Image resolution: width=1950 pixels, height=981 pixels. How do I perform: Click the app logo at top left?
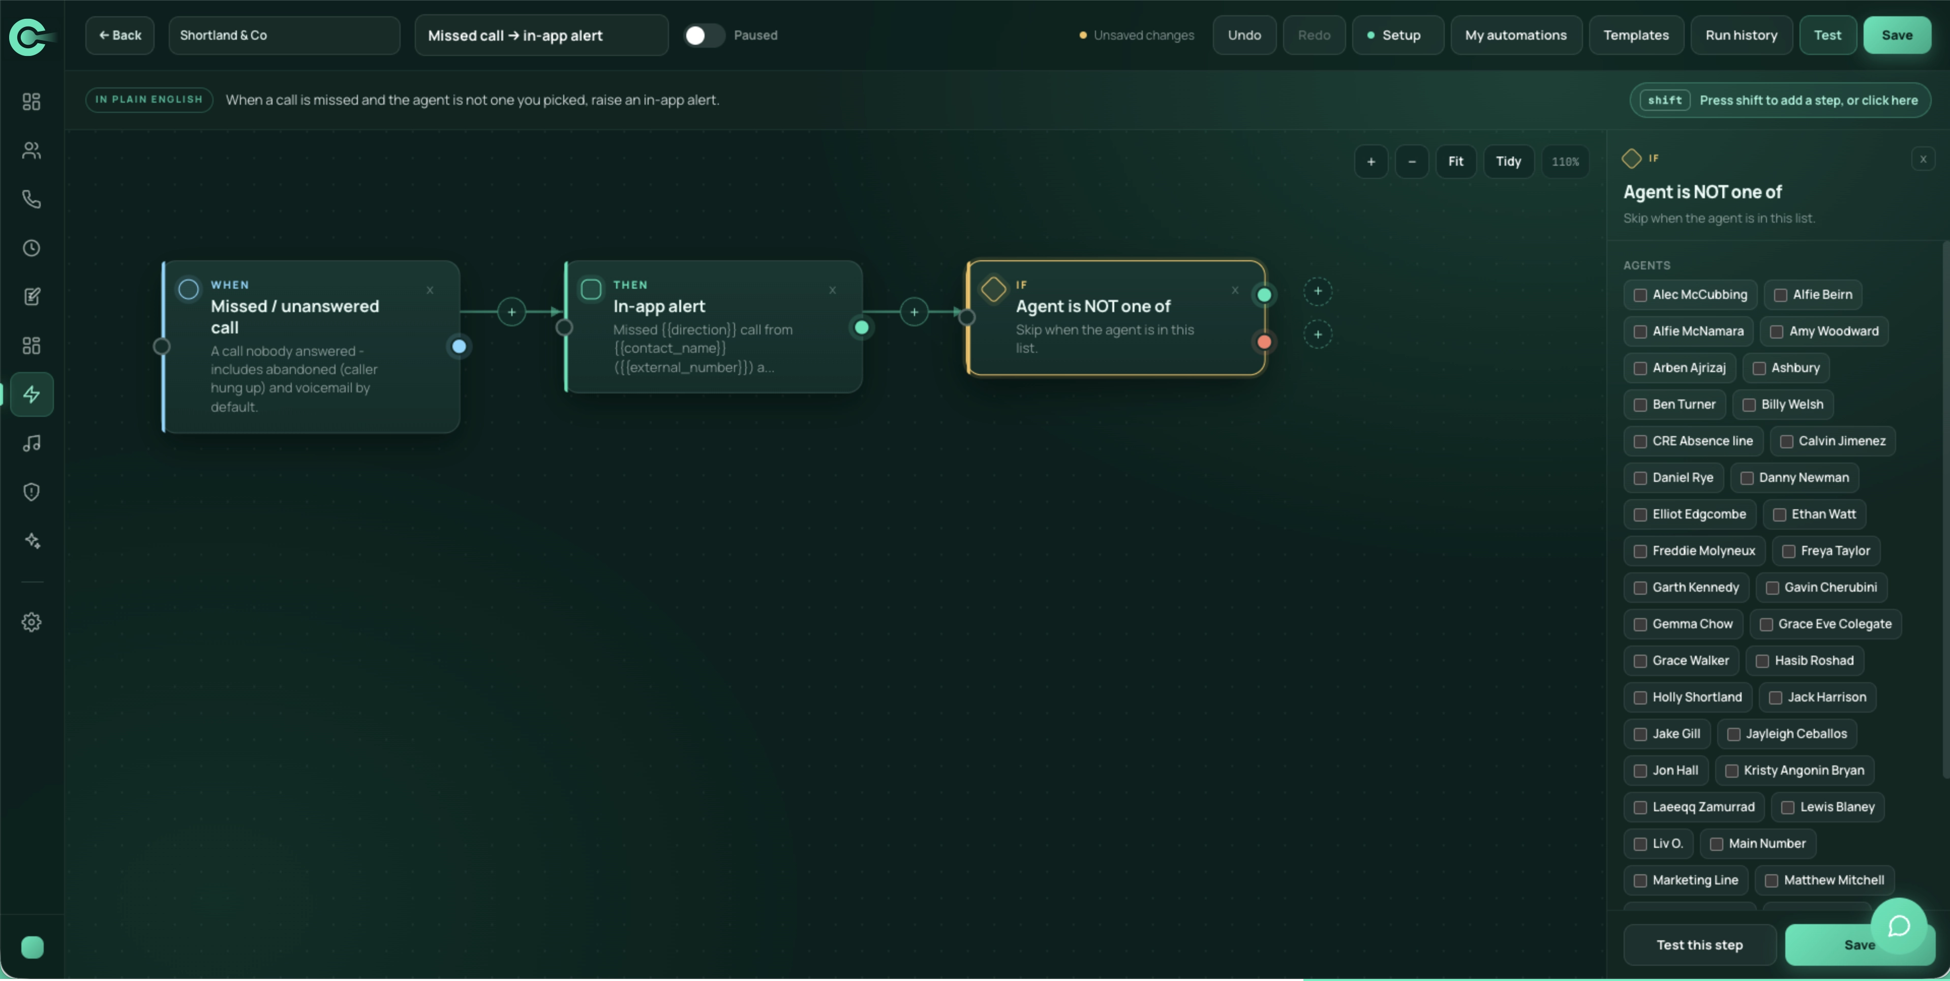coord(31,36)
